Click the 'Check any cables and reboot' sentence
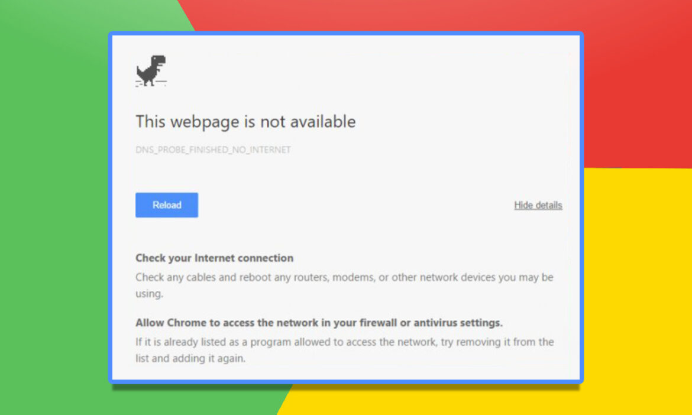This screenshot has width=692, height=415. (x=344, y=286)
